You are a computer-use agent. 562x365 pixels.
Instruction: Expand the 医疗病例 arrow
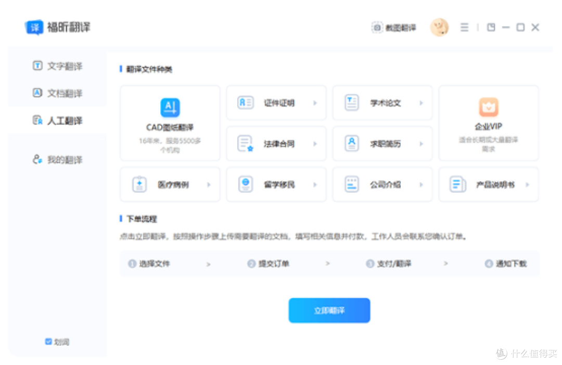point(209,185)
